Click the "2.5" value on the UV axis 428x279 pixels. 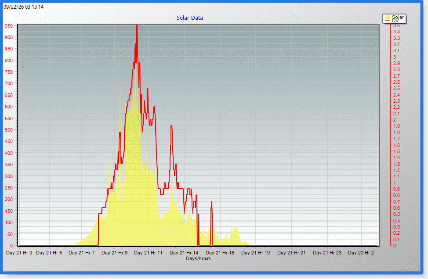[x=396, y=88]
